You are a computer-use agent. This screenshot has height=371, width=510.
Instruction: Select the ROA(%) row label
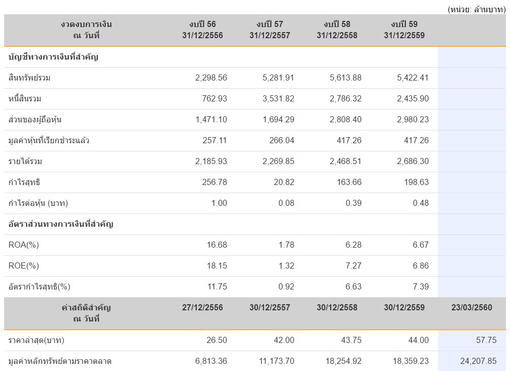point(24,245)
